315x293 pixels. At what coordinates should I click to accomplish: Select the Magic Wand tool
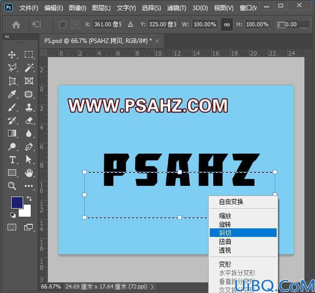tap(29, 68)
